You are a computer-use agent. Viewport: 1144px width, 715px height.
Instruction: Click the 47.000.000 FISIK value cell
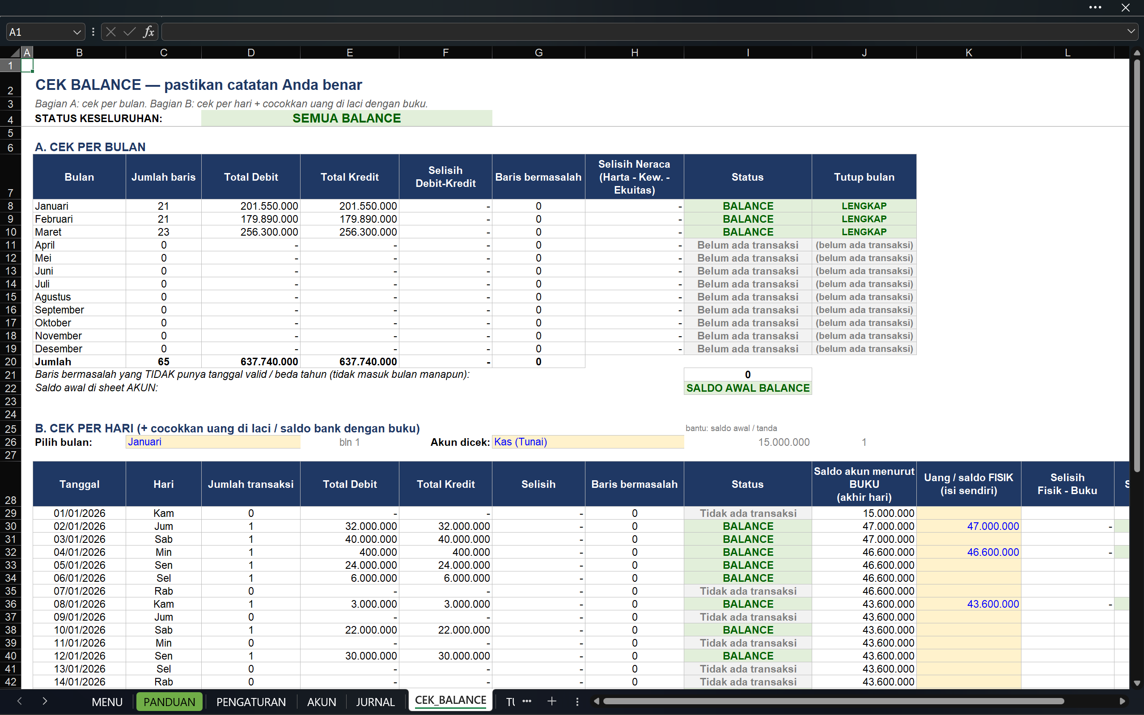tap(969, 526)
